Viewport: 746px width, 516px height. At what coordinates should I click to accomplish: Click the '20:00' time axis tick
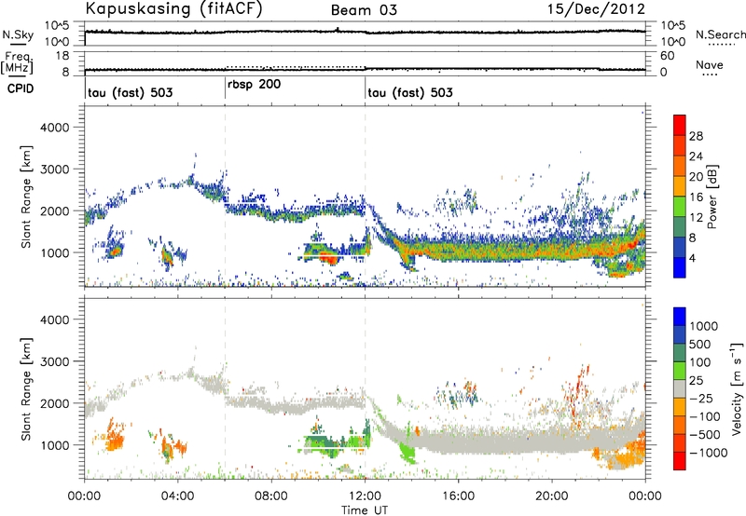552,496
